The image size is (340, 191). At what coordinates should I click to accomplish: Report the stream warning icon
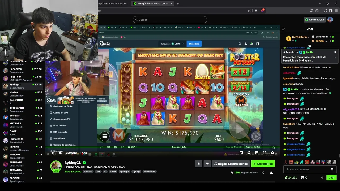(271, 173)
